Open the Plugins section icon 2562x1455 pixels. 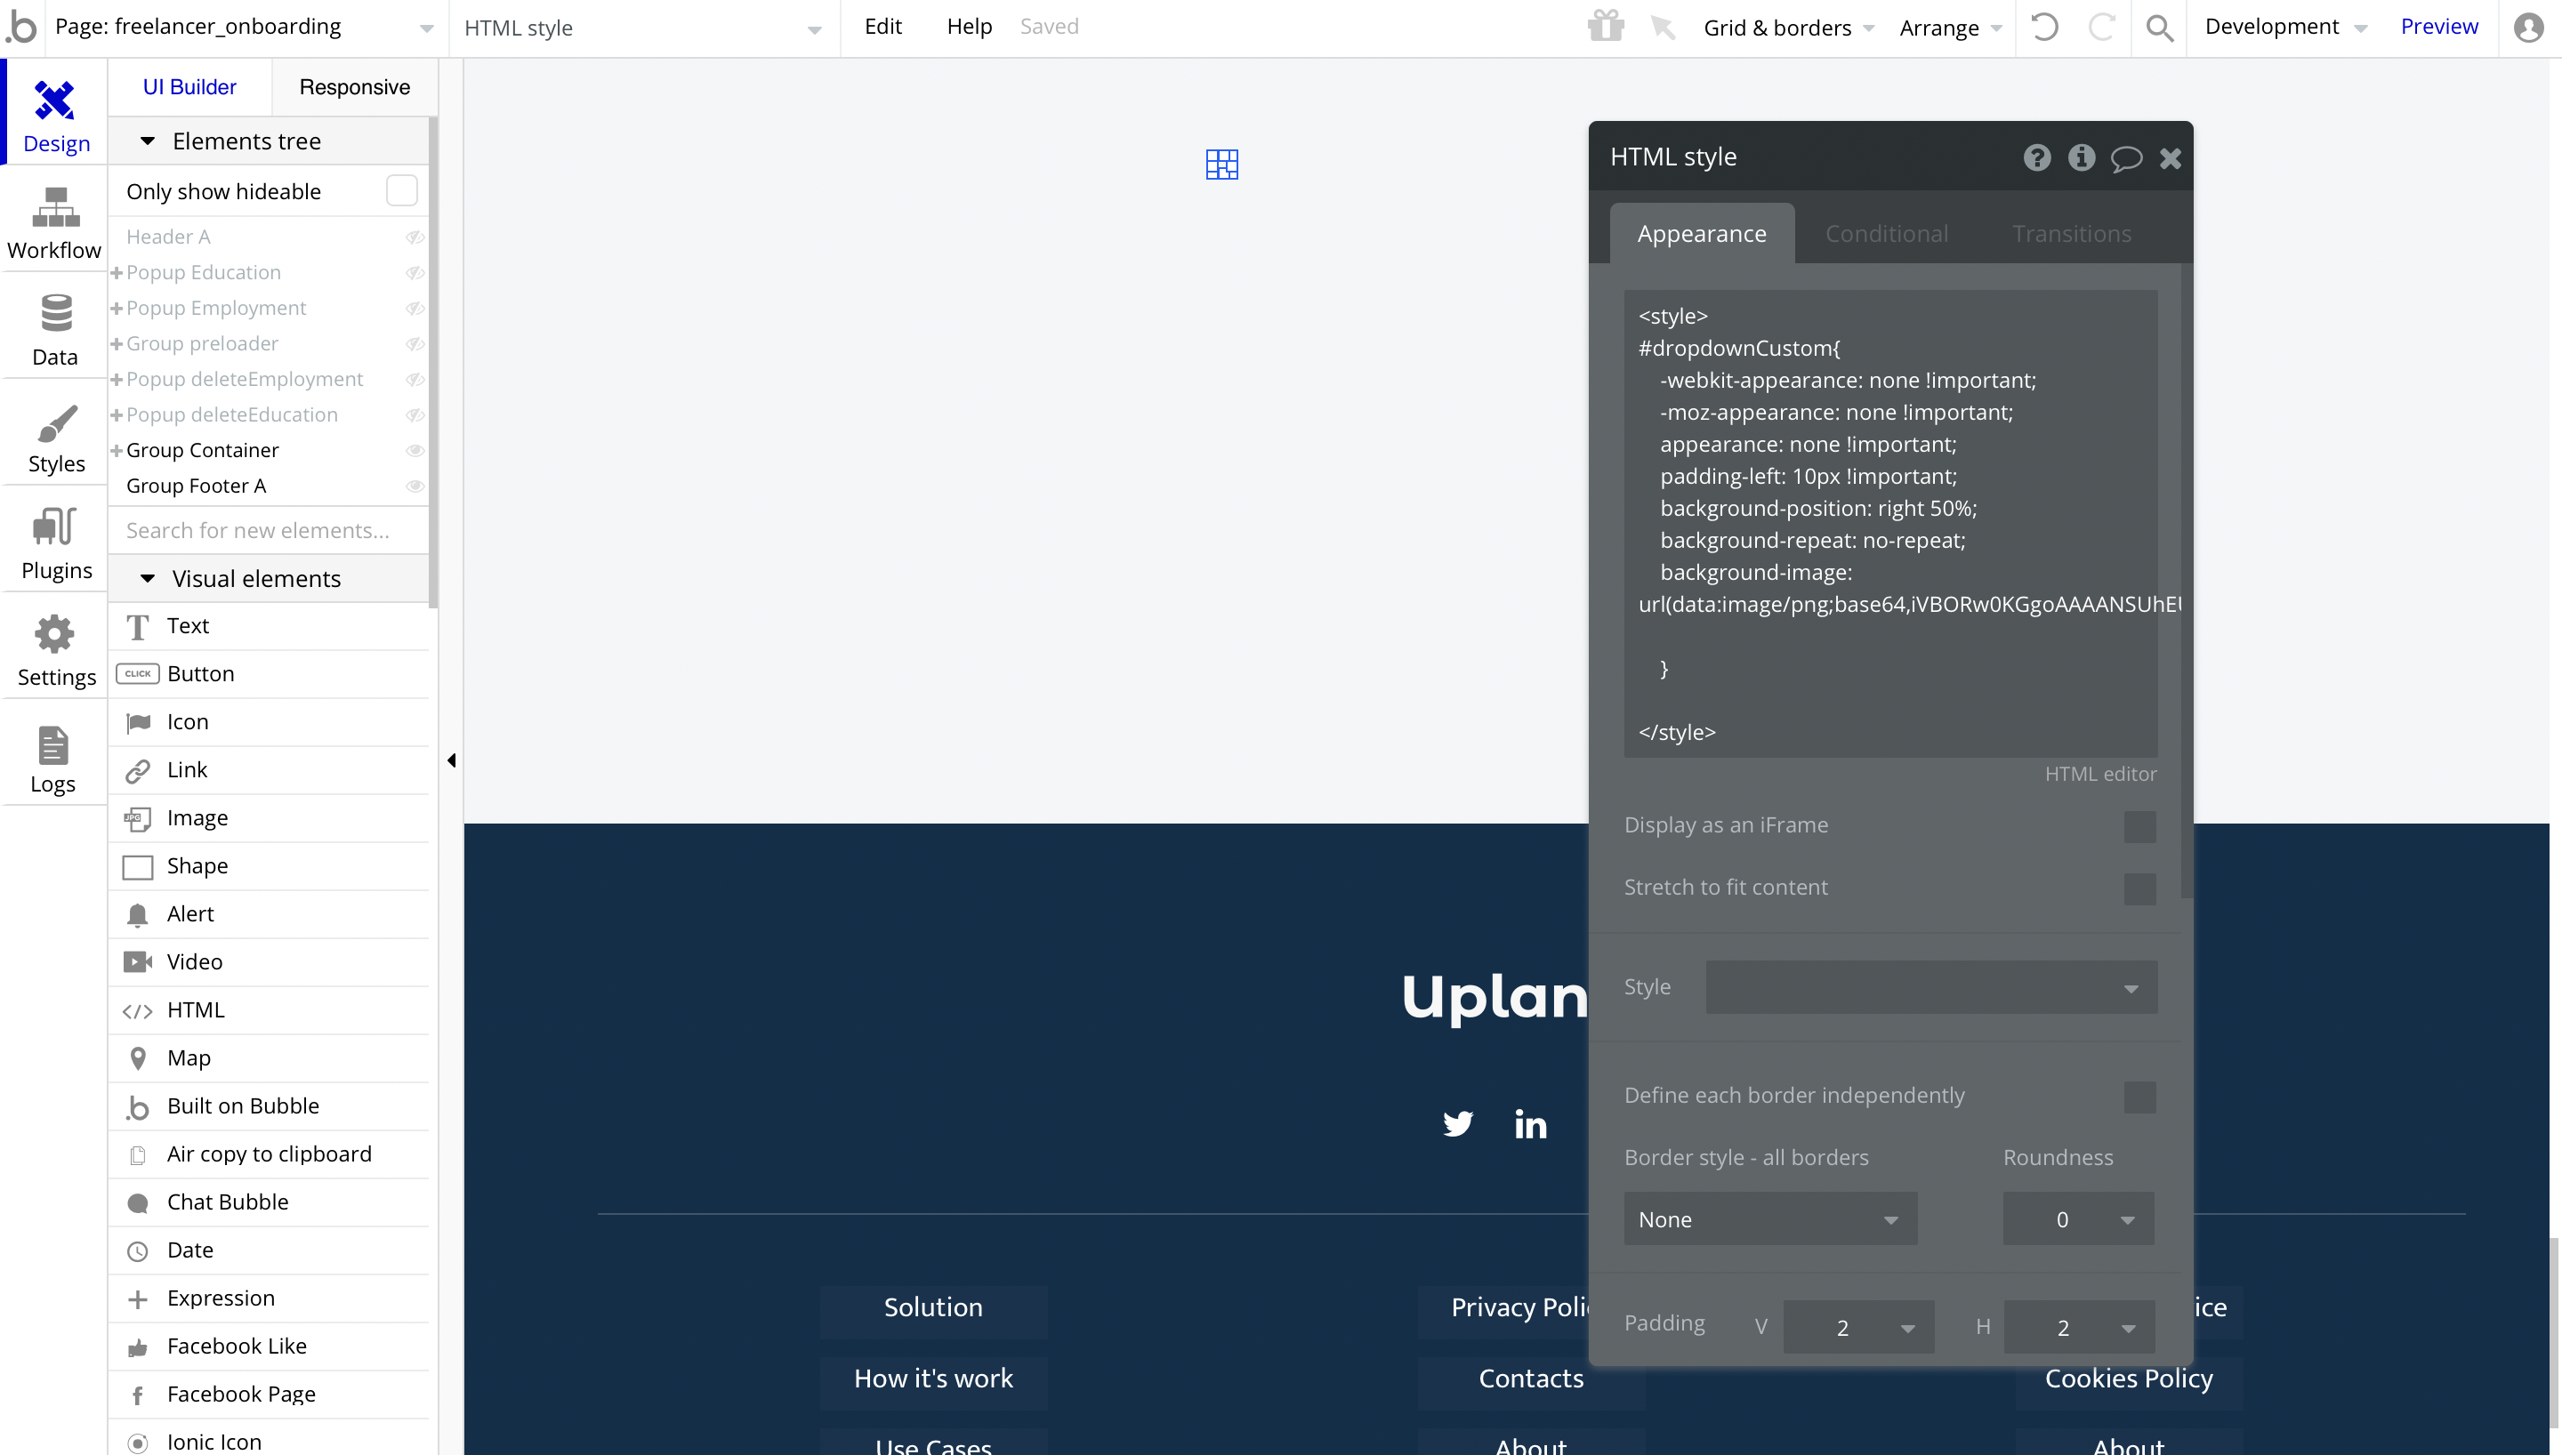55,527
